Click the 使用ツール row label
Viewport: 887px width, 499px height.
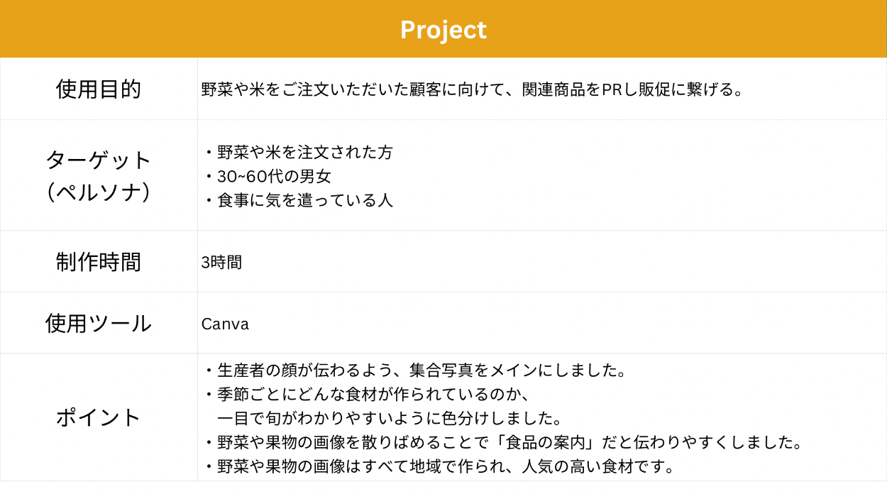click(x=99, y=324)
